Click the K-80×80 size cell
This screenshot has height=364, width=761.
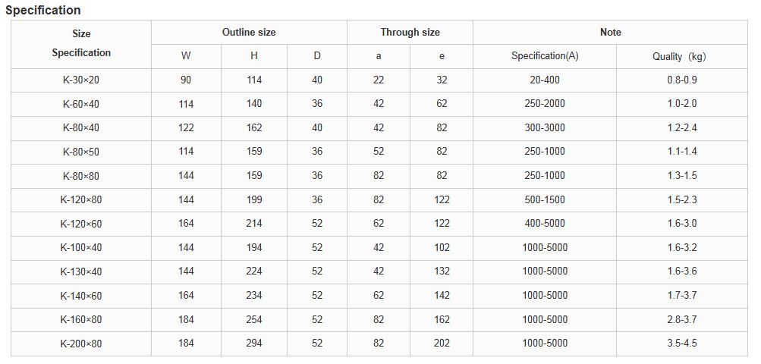click(x=81, y=176)
